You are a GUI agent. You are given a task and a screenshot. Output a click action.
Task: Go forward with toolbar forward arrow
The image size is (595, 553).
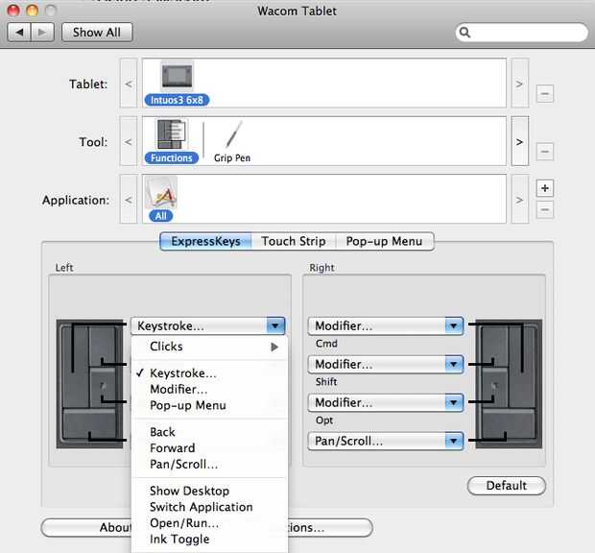[x=42, y=33]
